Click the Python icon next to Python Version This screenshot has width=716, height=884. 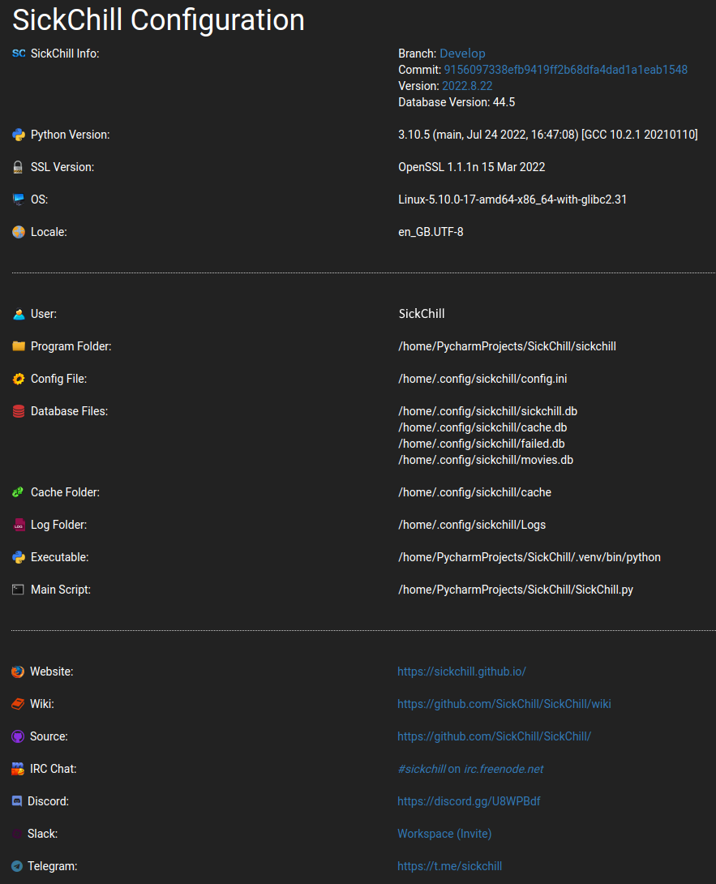click(x=19, y=135)
